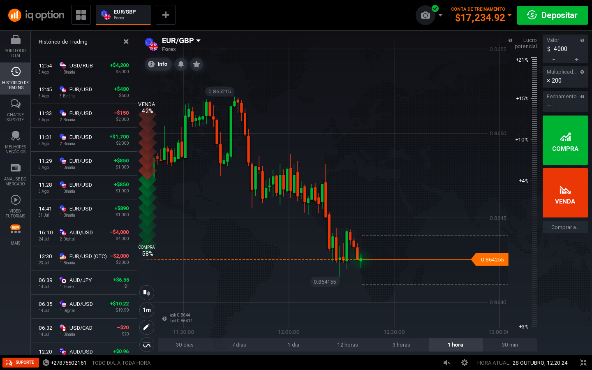Click the camera profile icon
This screenshot has height=370, width=592.
coord(425,15)
